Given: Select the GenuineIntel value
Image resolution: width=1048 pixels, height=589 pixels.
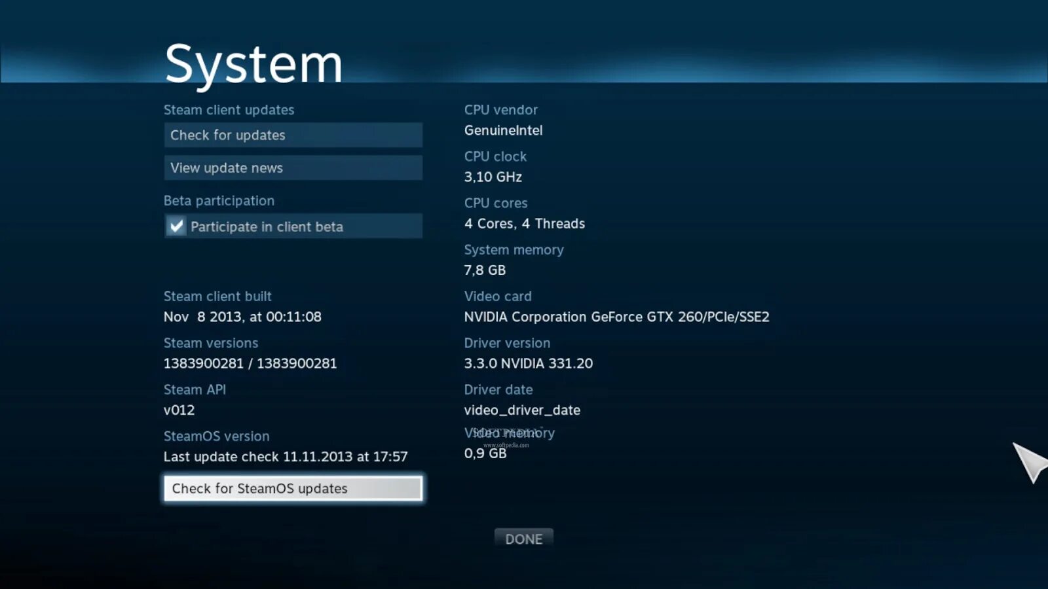Looking at the screenshot, I should [x=503, y=130].
